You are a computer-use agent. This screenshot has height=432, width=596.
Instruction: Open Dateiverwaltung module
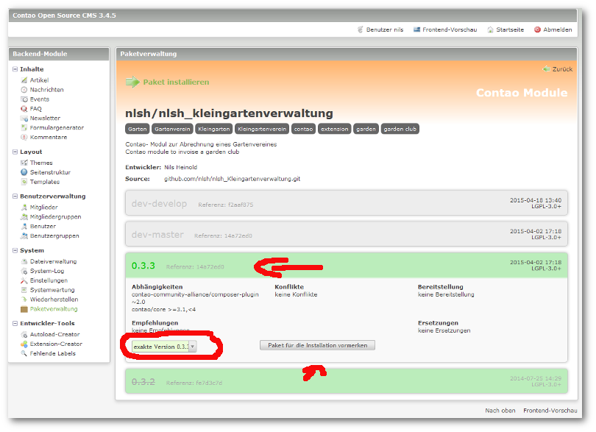[53, 262]
